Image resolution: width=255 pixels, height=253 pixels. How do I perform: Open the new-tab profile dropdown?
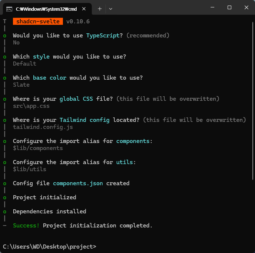coord(111,9)
